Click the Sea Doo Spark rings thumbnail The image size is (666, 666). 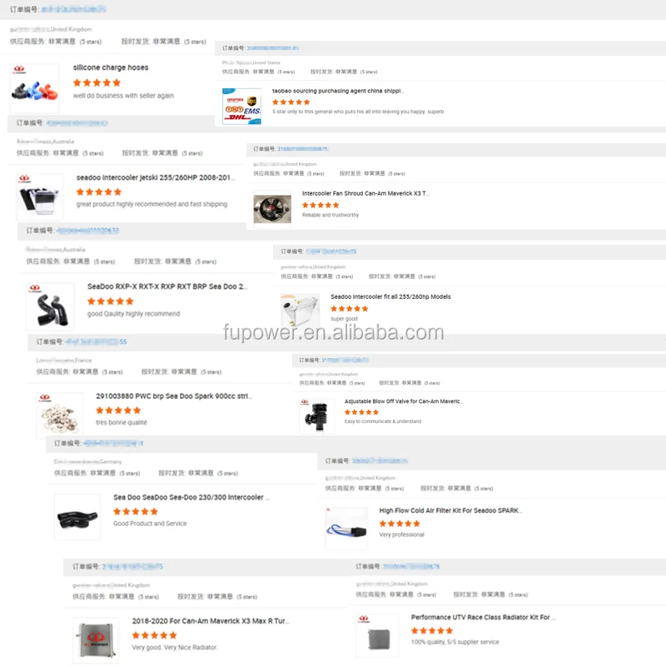(59, 415)
